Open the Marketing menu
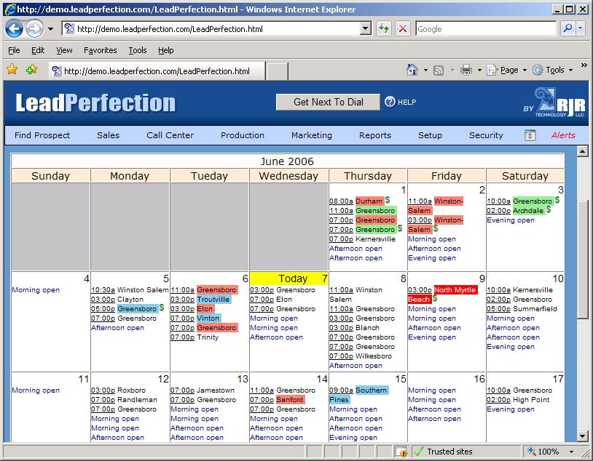This screenshot has width=593, height=461. coord(312,135)
